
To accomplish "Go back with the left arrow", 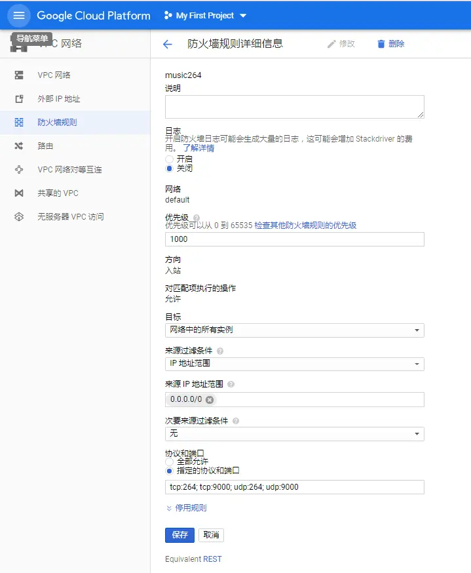I will tap(167, 44).
